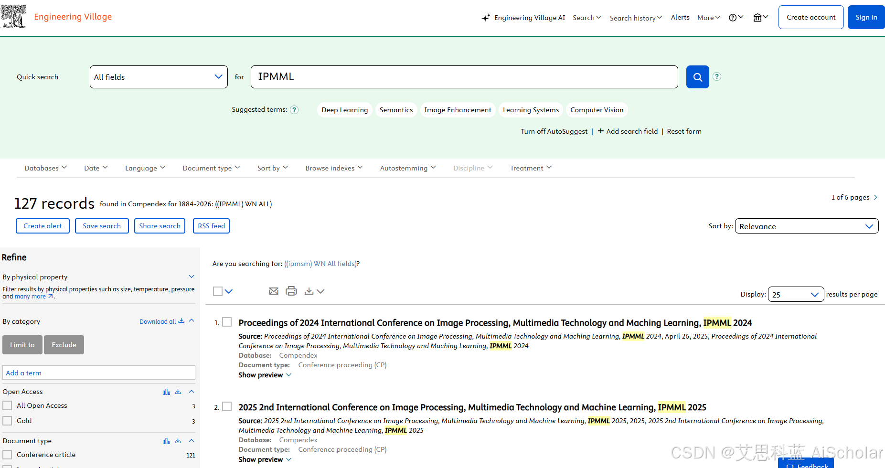Click the email results envelope icon
The height and width of the screenshot is (468, 885).
click(274, 291)
